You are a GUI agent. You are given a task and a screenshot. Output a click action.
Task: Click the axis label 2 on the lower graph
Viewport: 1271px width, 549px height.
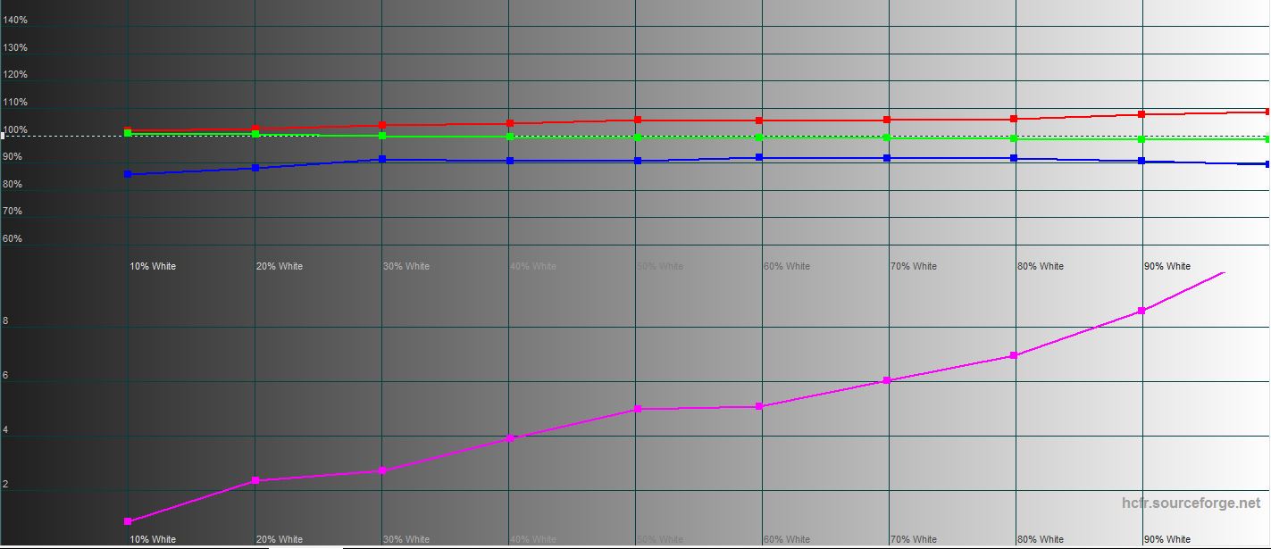point(6,485)
